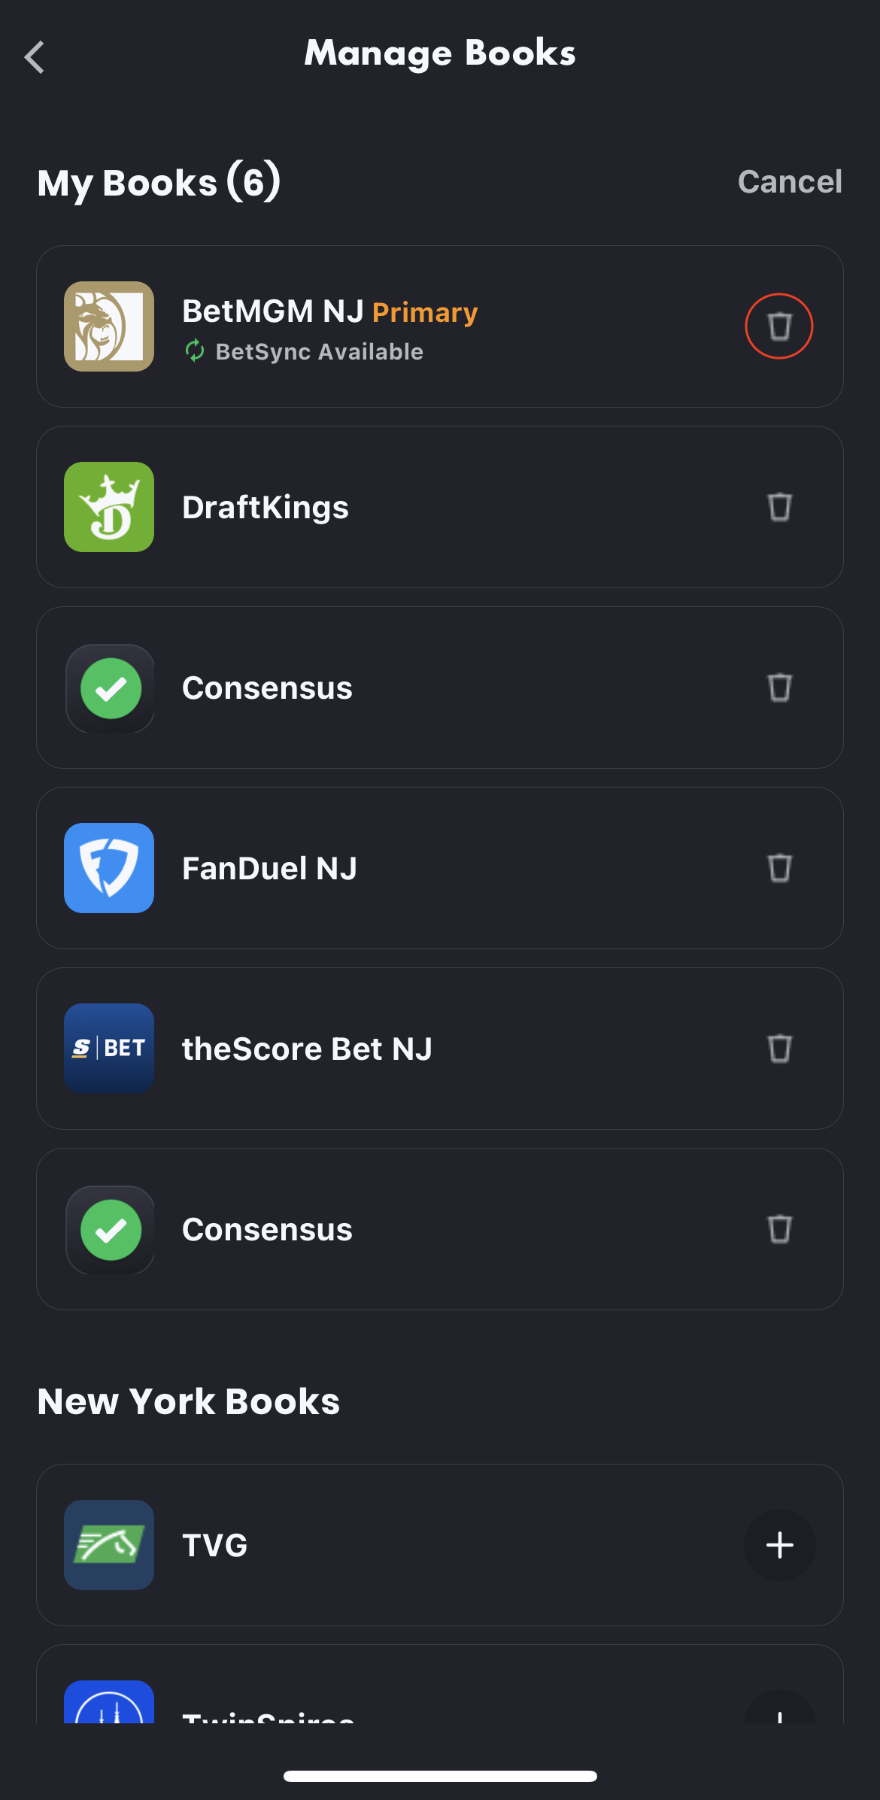Tap Cancel to exit edit mode
Image resolution: width=880 pixels, height=1800 pixels.
pyautogui.click(x=789, y=182)
